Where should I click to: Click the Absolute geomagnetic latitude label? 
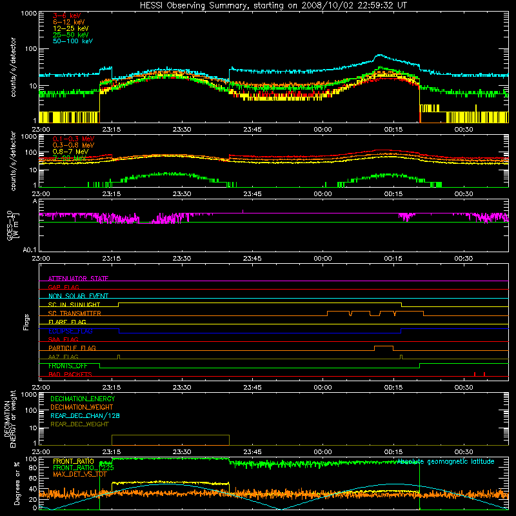click(x=446, y=461)
